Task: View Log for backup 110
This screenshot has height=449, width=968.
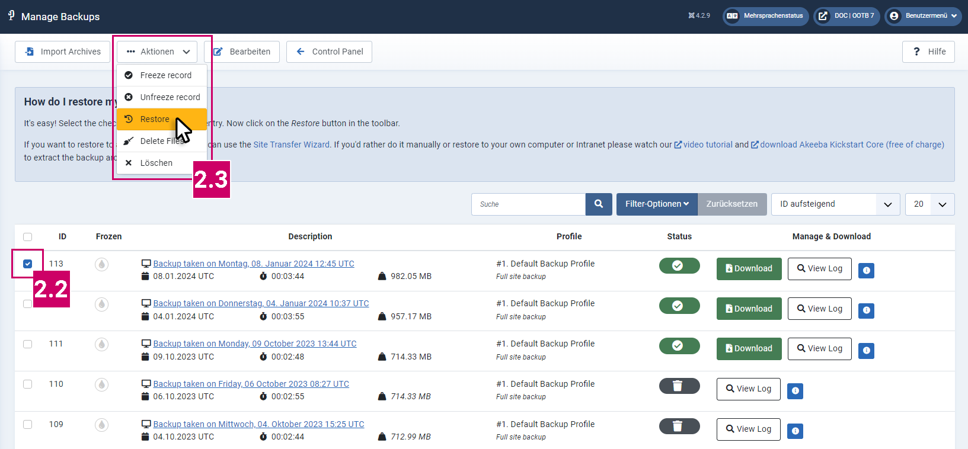Action: coord(748,389)
